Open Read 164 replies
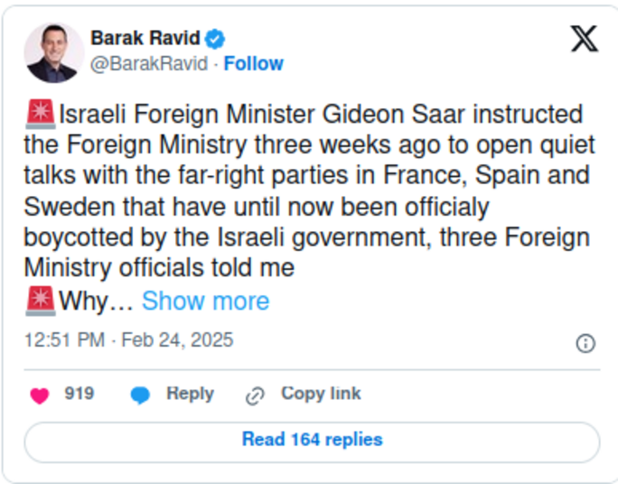618x484 pixels. pyautogui.click(x=312, y=441)
